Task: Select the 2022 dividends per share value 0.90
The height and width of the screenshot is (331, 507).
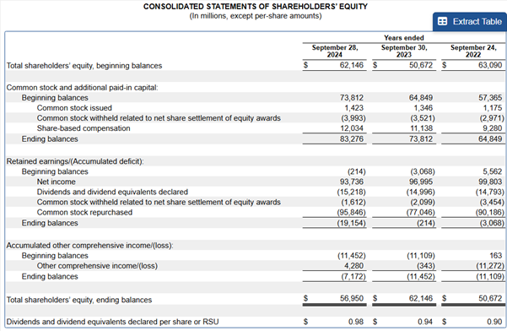Action: [494, 322]
